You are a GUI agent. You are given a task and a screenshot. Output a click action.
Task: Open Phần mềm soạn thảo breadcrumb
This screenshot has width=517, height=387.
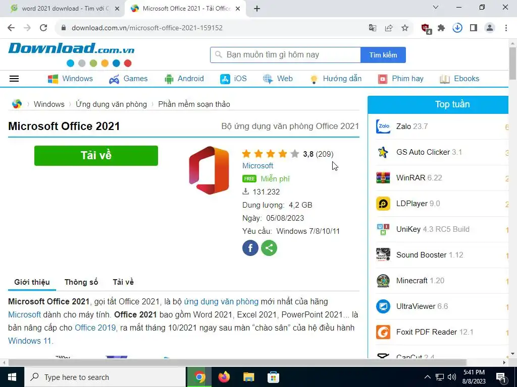pyautogui.click(x=194, y=104)
